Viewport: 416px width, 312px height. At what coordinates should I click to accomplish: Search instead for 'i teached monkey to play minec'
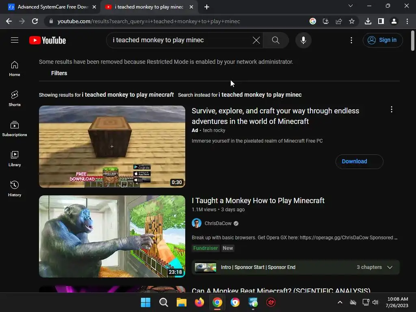pyautogui.click(x=260, y=95)
